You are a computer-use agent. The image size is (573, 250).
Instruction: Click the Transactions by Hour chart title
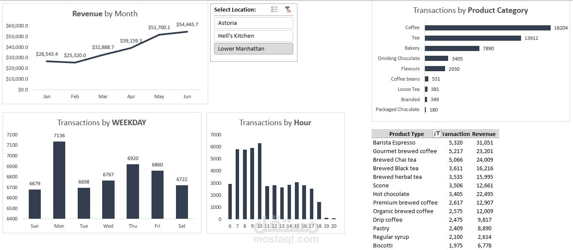point(275,123)
